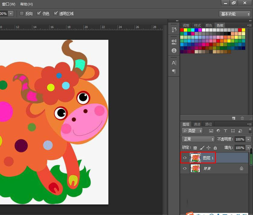The width and height of the screenshot is (253, 215).
Task: Switch to the 通道 tab
Action: (197, 124)
